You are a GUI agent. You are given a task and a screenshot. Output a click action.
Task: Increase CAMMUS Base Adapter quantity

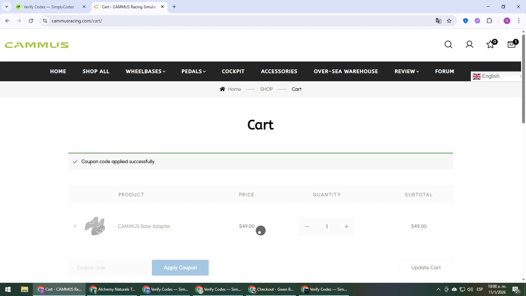pos(346,227)
